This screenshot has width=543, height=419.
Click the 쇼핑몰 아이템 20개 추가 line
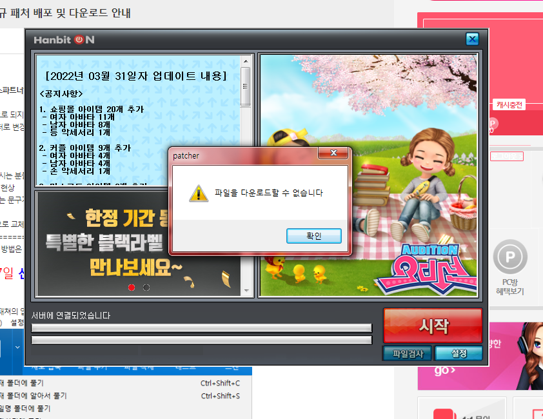(92, 109)
